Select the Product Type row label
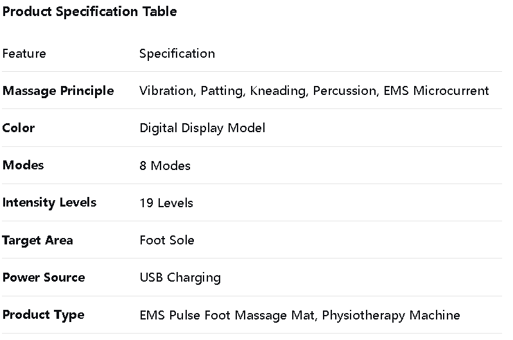The image size is (513, 340). [43, 314]
